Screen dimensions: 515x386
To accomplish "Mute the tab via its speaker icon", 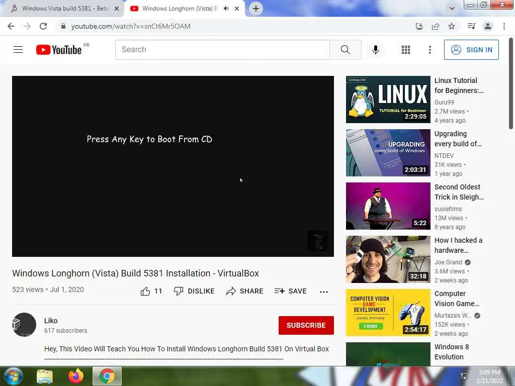I will (x=226, y=9).
